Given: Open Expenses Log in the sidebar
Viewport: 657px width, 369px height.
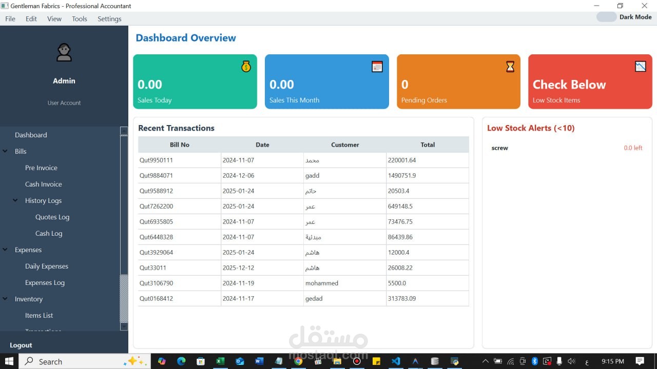Looking at the screenshot, I should coord(45,282).
